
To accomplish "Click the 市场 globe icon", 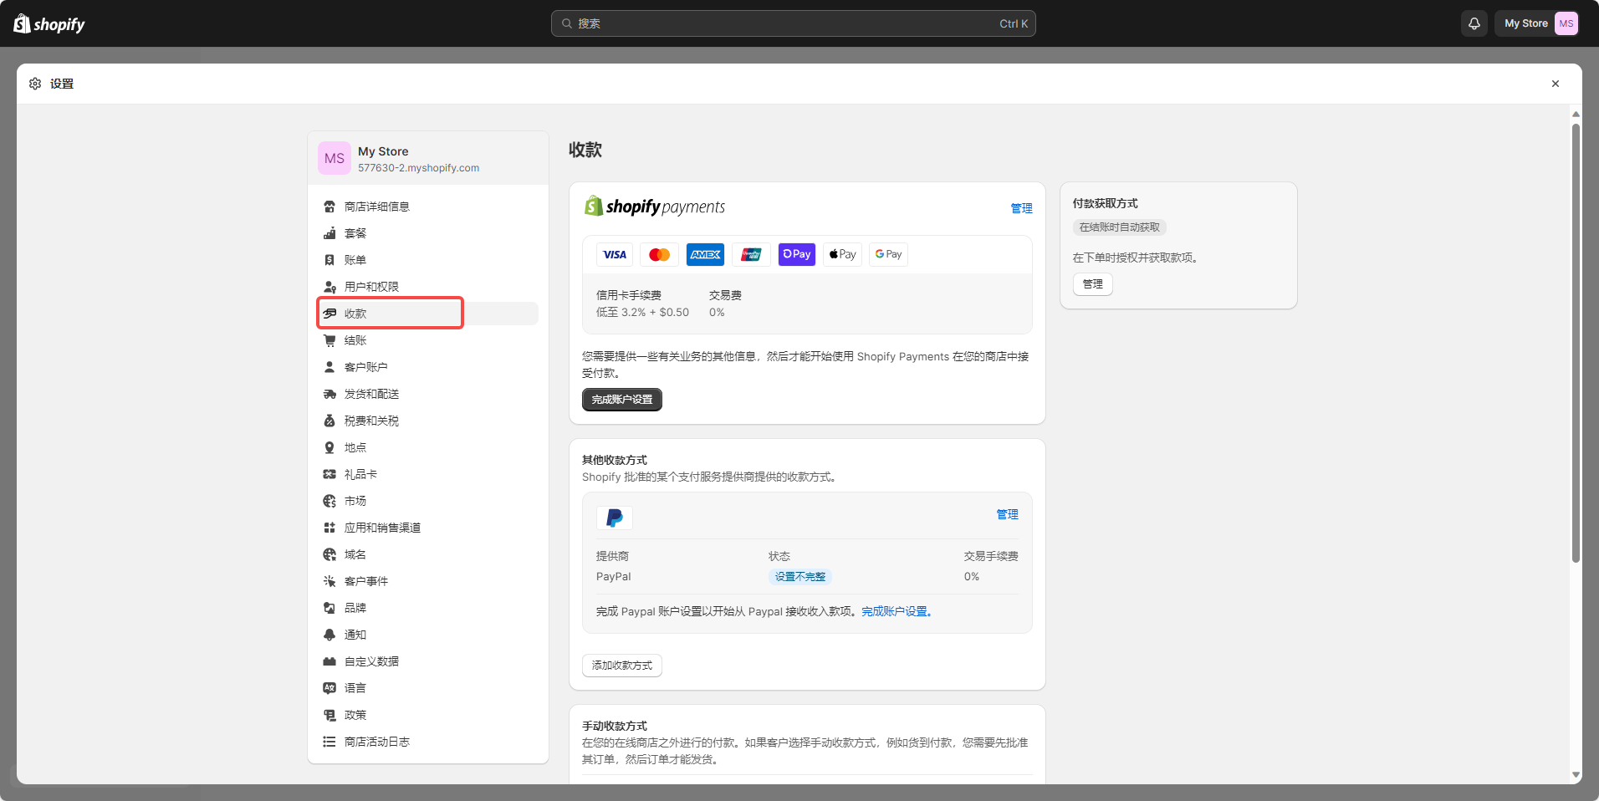I will click(330, 501).
